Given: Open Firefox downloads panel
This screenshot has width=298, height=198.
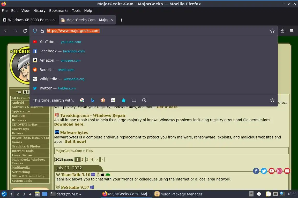Looking at the screenshot, I should (x=282, y=31).
